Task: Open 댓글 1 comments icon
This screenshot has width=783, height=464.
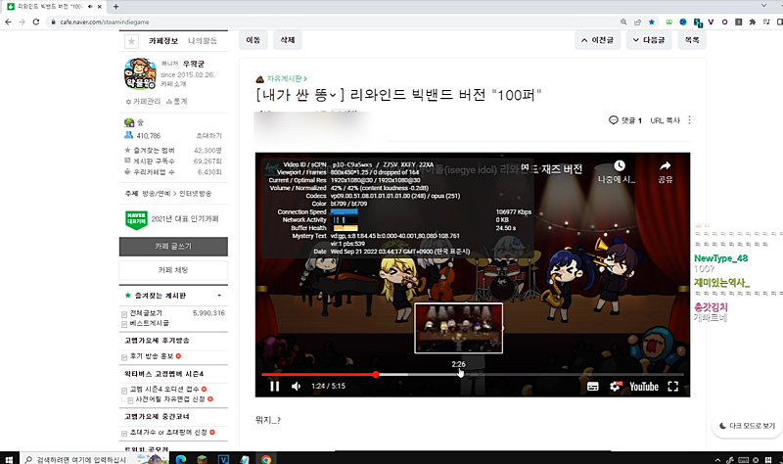Action: [624, 120]
